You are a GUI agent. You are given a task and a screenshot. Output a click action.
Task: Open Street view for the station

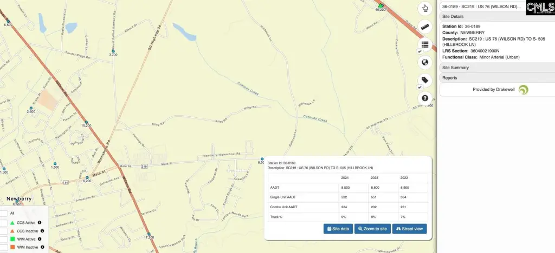[409, 229]
